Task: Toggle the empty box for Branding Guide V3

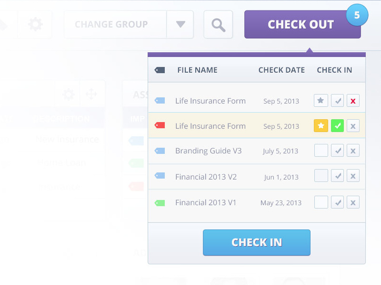Action: click(321, 151)
